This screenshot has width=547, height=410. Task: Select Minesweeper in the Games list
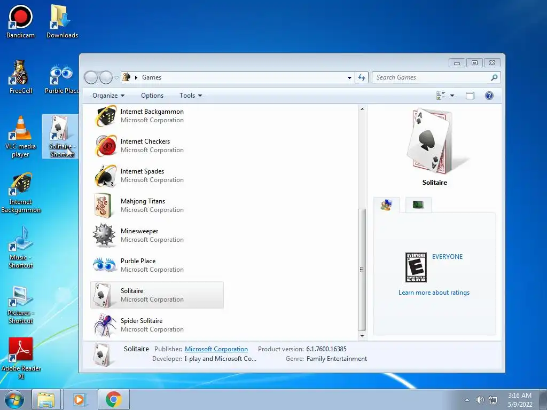157,235
